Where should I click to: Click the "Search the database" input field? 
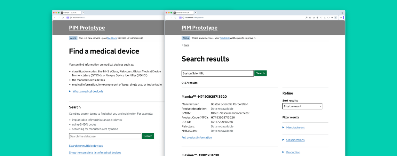pyautogui.click(x=105, y=136)
